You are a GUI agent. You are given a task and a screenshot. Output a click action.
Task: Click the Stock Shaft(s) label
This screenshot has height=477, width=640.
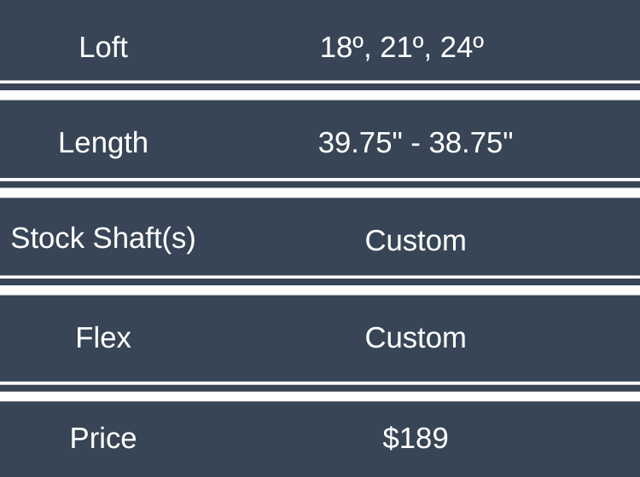coord(103,238)
